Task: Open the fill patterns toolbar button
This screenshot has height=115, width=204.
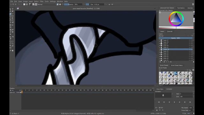Action: 27,4
